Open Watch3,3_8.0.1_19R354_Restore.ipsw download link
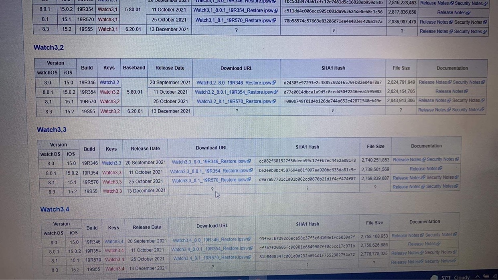The image size is (498, 280). point(211,171)
